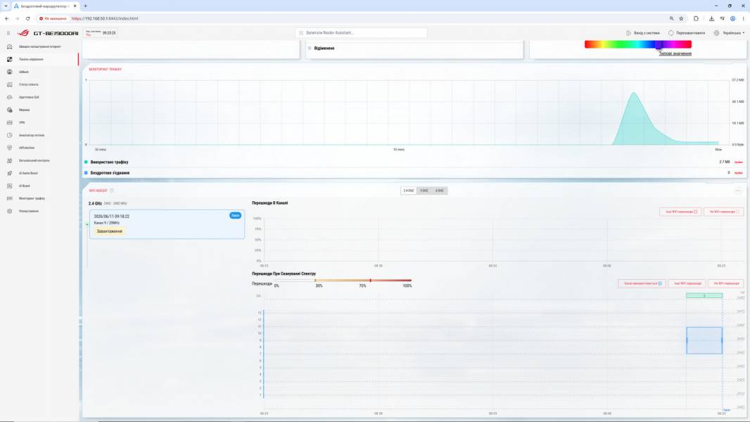Screen dimensions: 750x422
Task: Open the AiProtection shield icon
Action: click(10, 148)
